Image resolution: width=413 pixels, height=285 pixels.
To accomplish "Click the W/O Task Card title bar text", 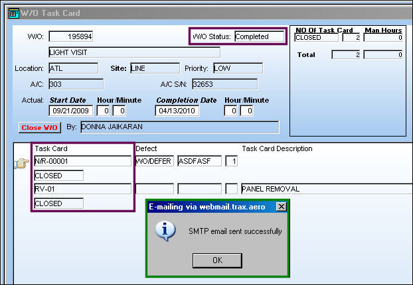I will [x=50, y=13].
